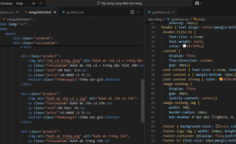Click the command center search box

click(x=119, y=3)
